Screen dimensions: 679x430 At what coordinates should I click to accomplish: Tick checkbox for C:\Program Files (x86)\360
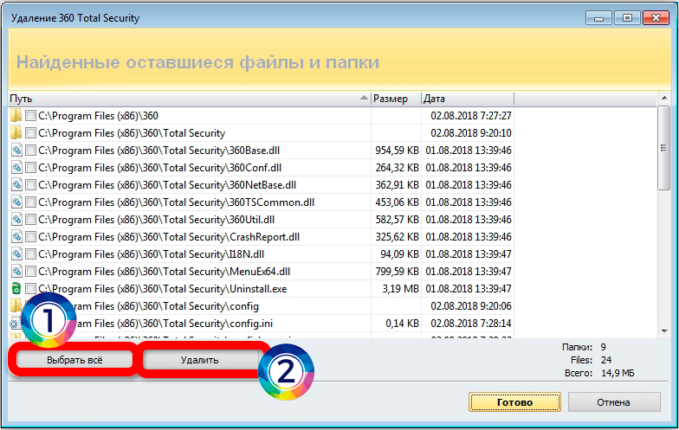tap(30, 116)
